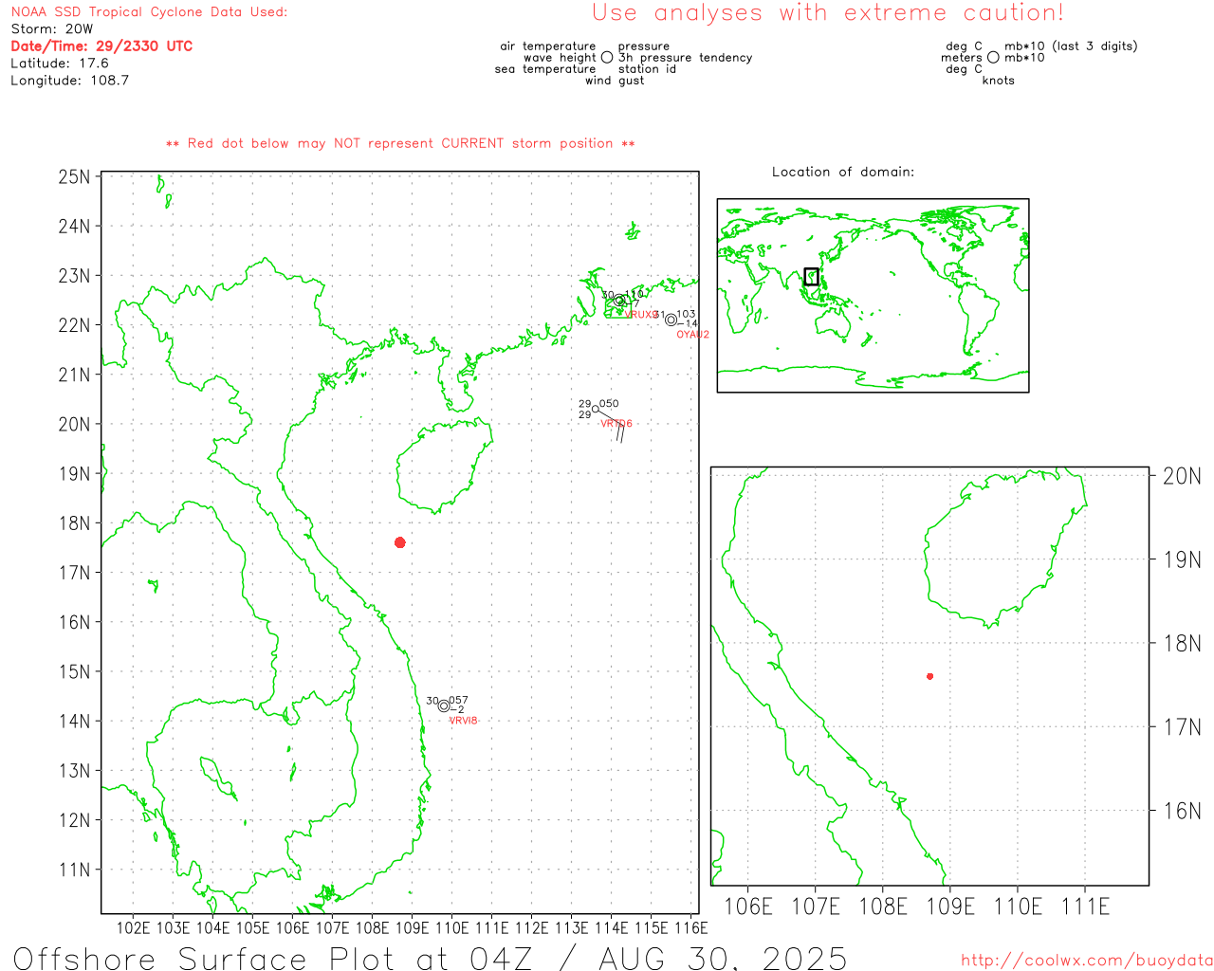The height and width of the screenshot is (971, 1214).
Task: Click the 'Longitude: 108.7' text
Action: pyautogui.click(x=69, y=81)
